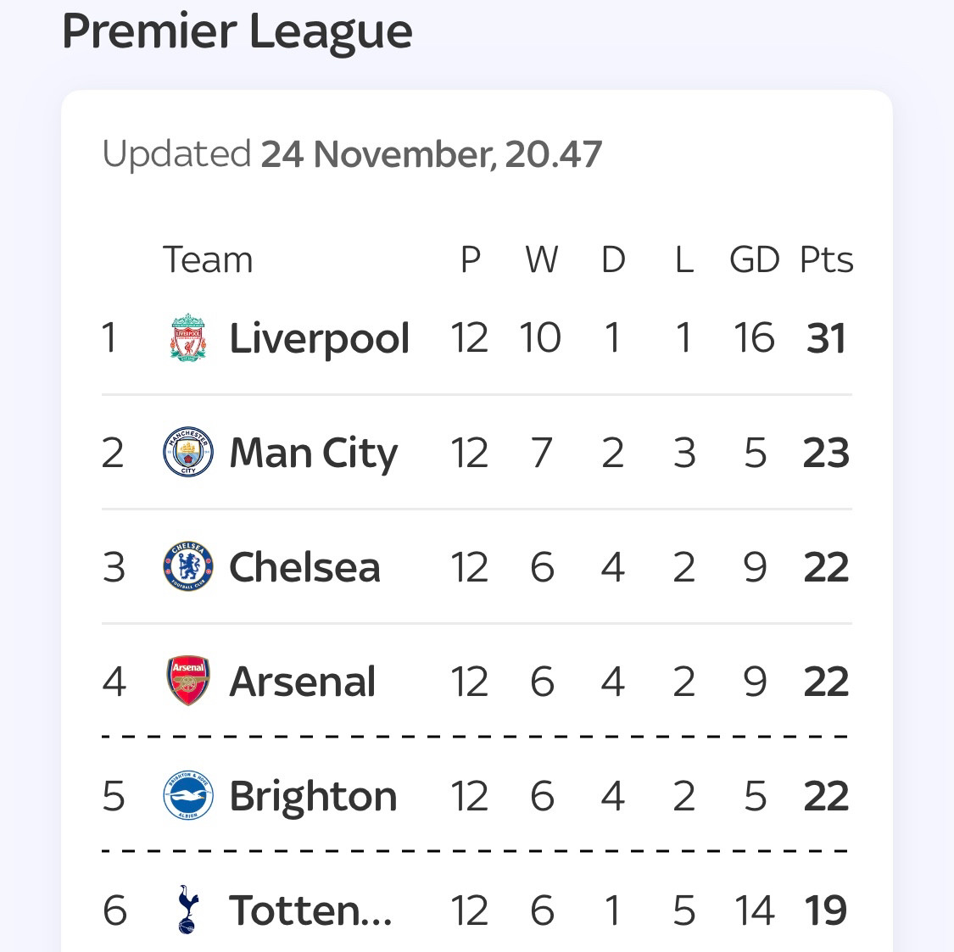954x952 pixels.
Task: Click the Manchester City crest
Action: [188, 452]
